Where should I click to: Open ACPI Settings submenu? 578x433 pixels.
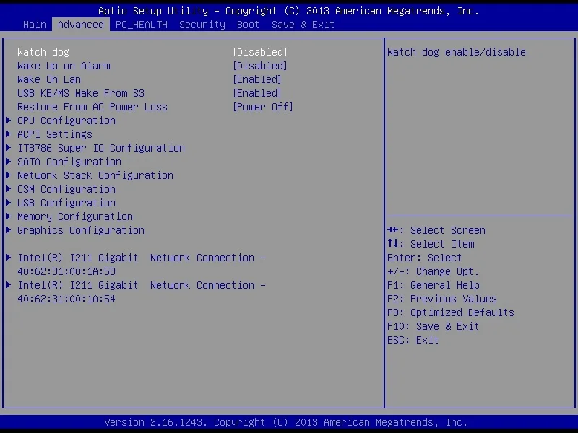pos(55,134)
